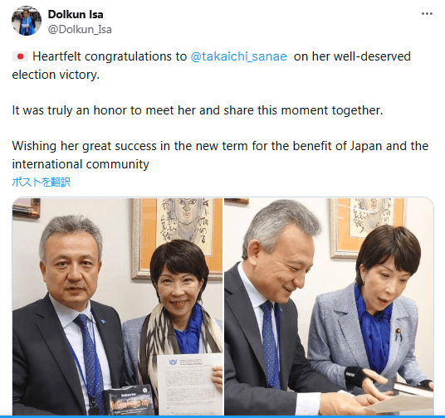This screenshot has width=445, height=418.
Task: Click Dolkun Isa's round profile avatar
Action: [27, 21]
